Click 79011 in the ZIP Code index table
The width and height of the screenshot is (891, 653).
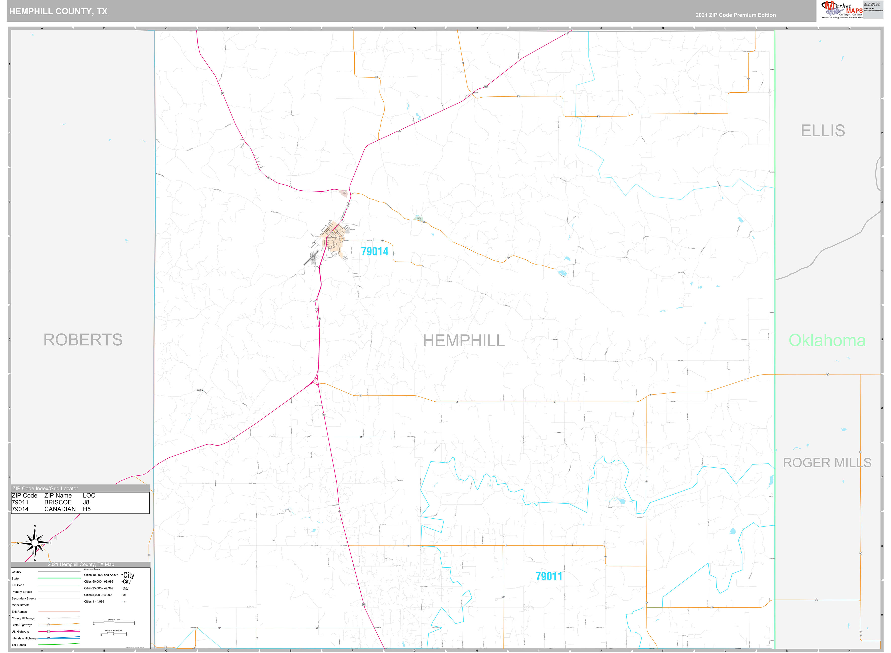(x=20, y=502)
